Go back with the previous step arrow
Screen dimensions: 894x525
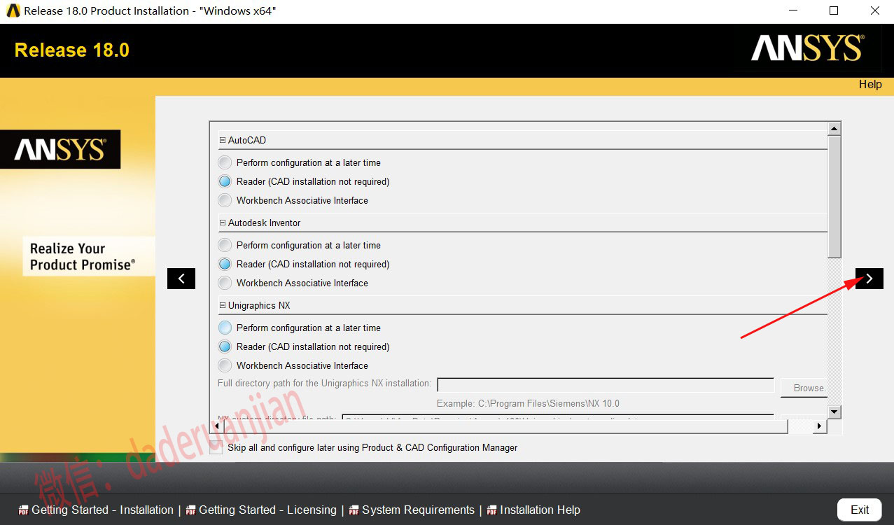pos(181,279)
